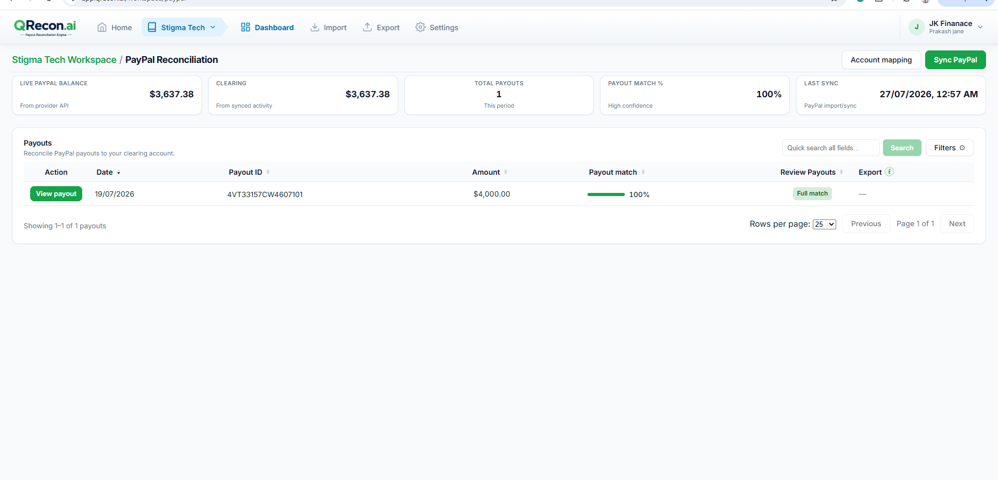Click the Dashboard grid icon
998x480 pixels.
point(246,27)
